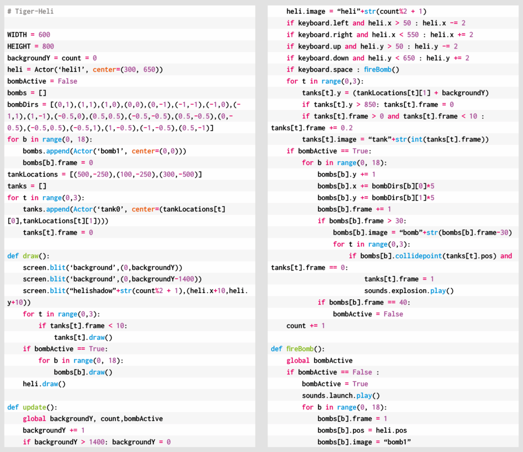
Task: Click the 'global bombActive' declaration
Action: [x=319, y=361]
